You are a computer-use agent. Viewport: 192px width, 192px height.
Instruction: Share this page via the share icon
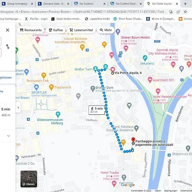(178, 12)
